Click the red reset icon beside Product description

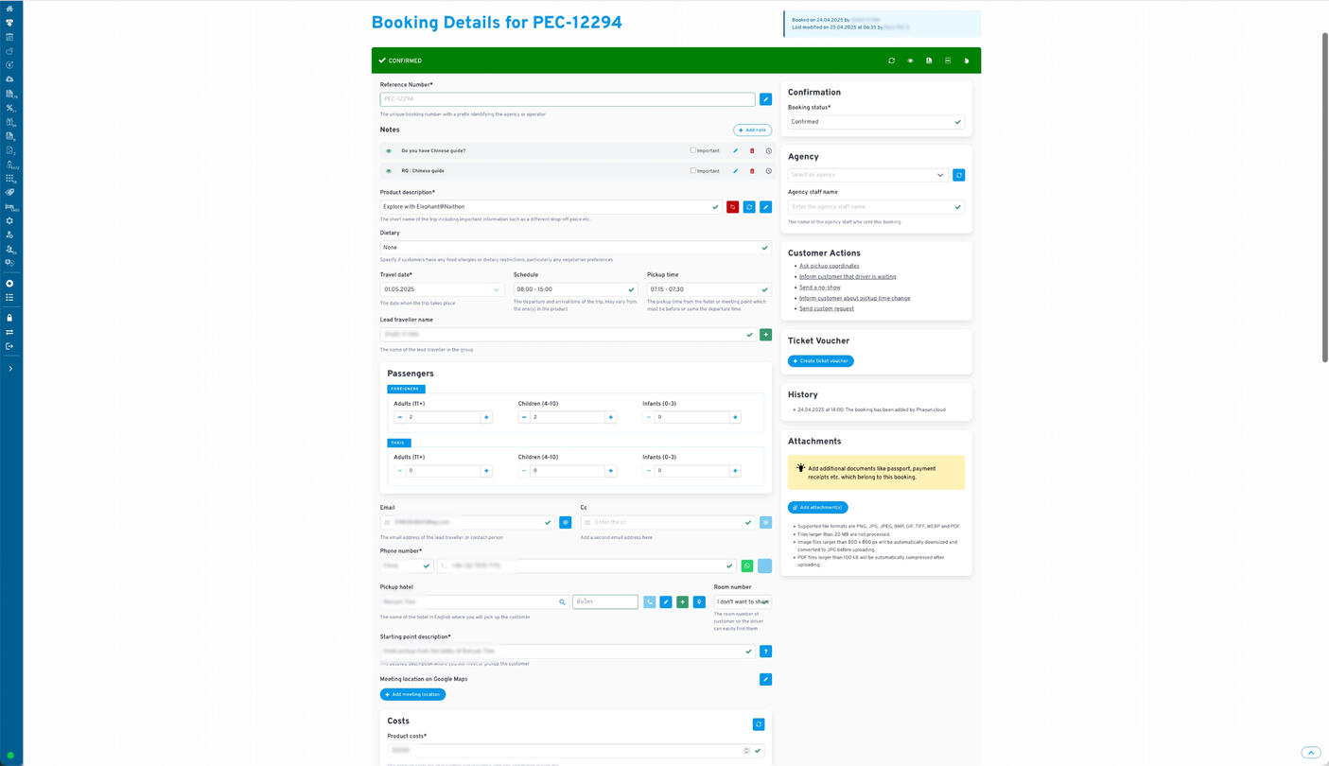click(732, 207)
